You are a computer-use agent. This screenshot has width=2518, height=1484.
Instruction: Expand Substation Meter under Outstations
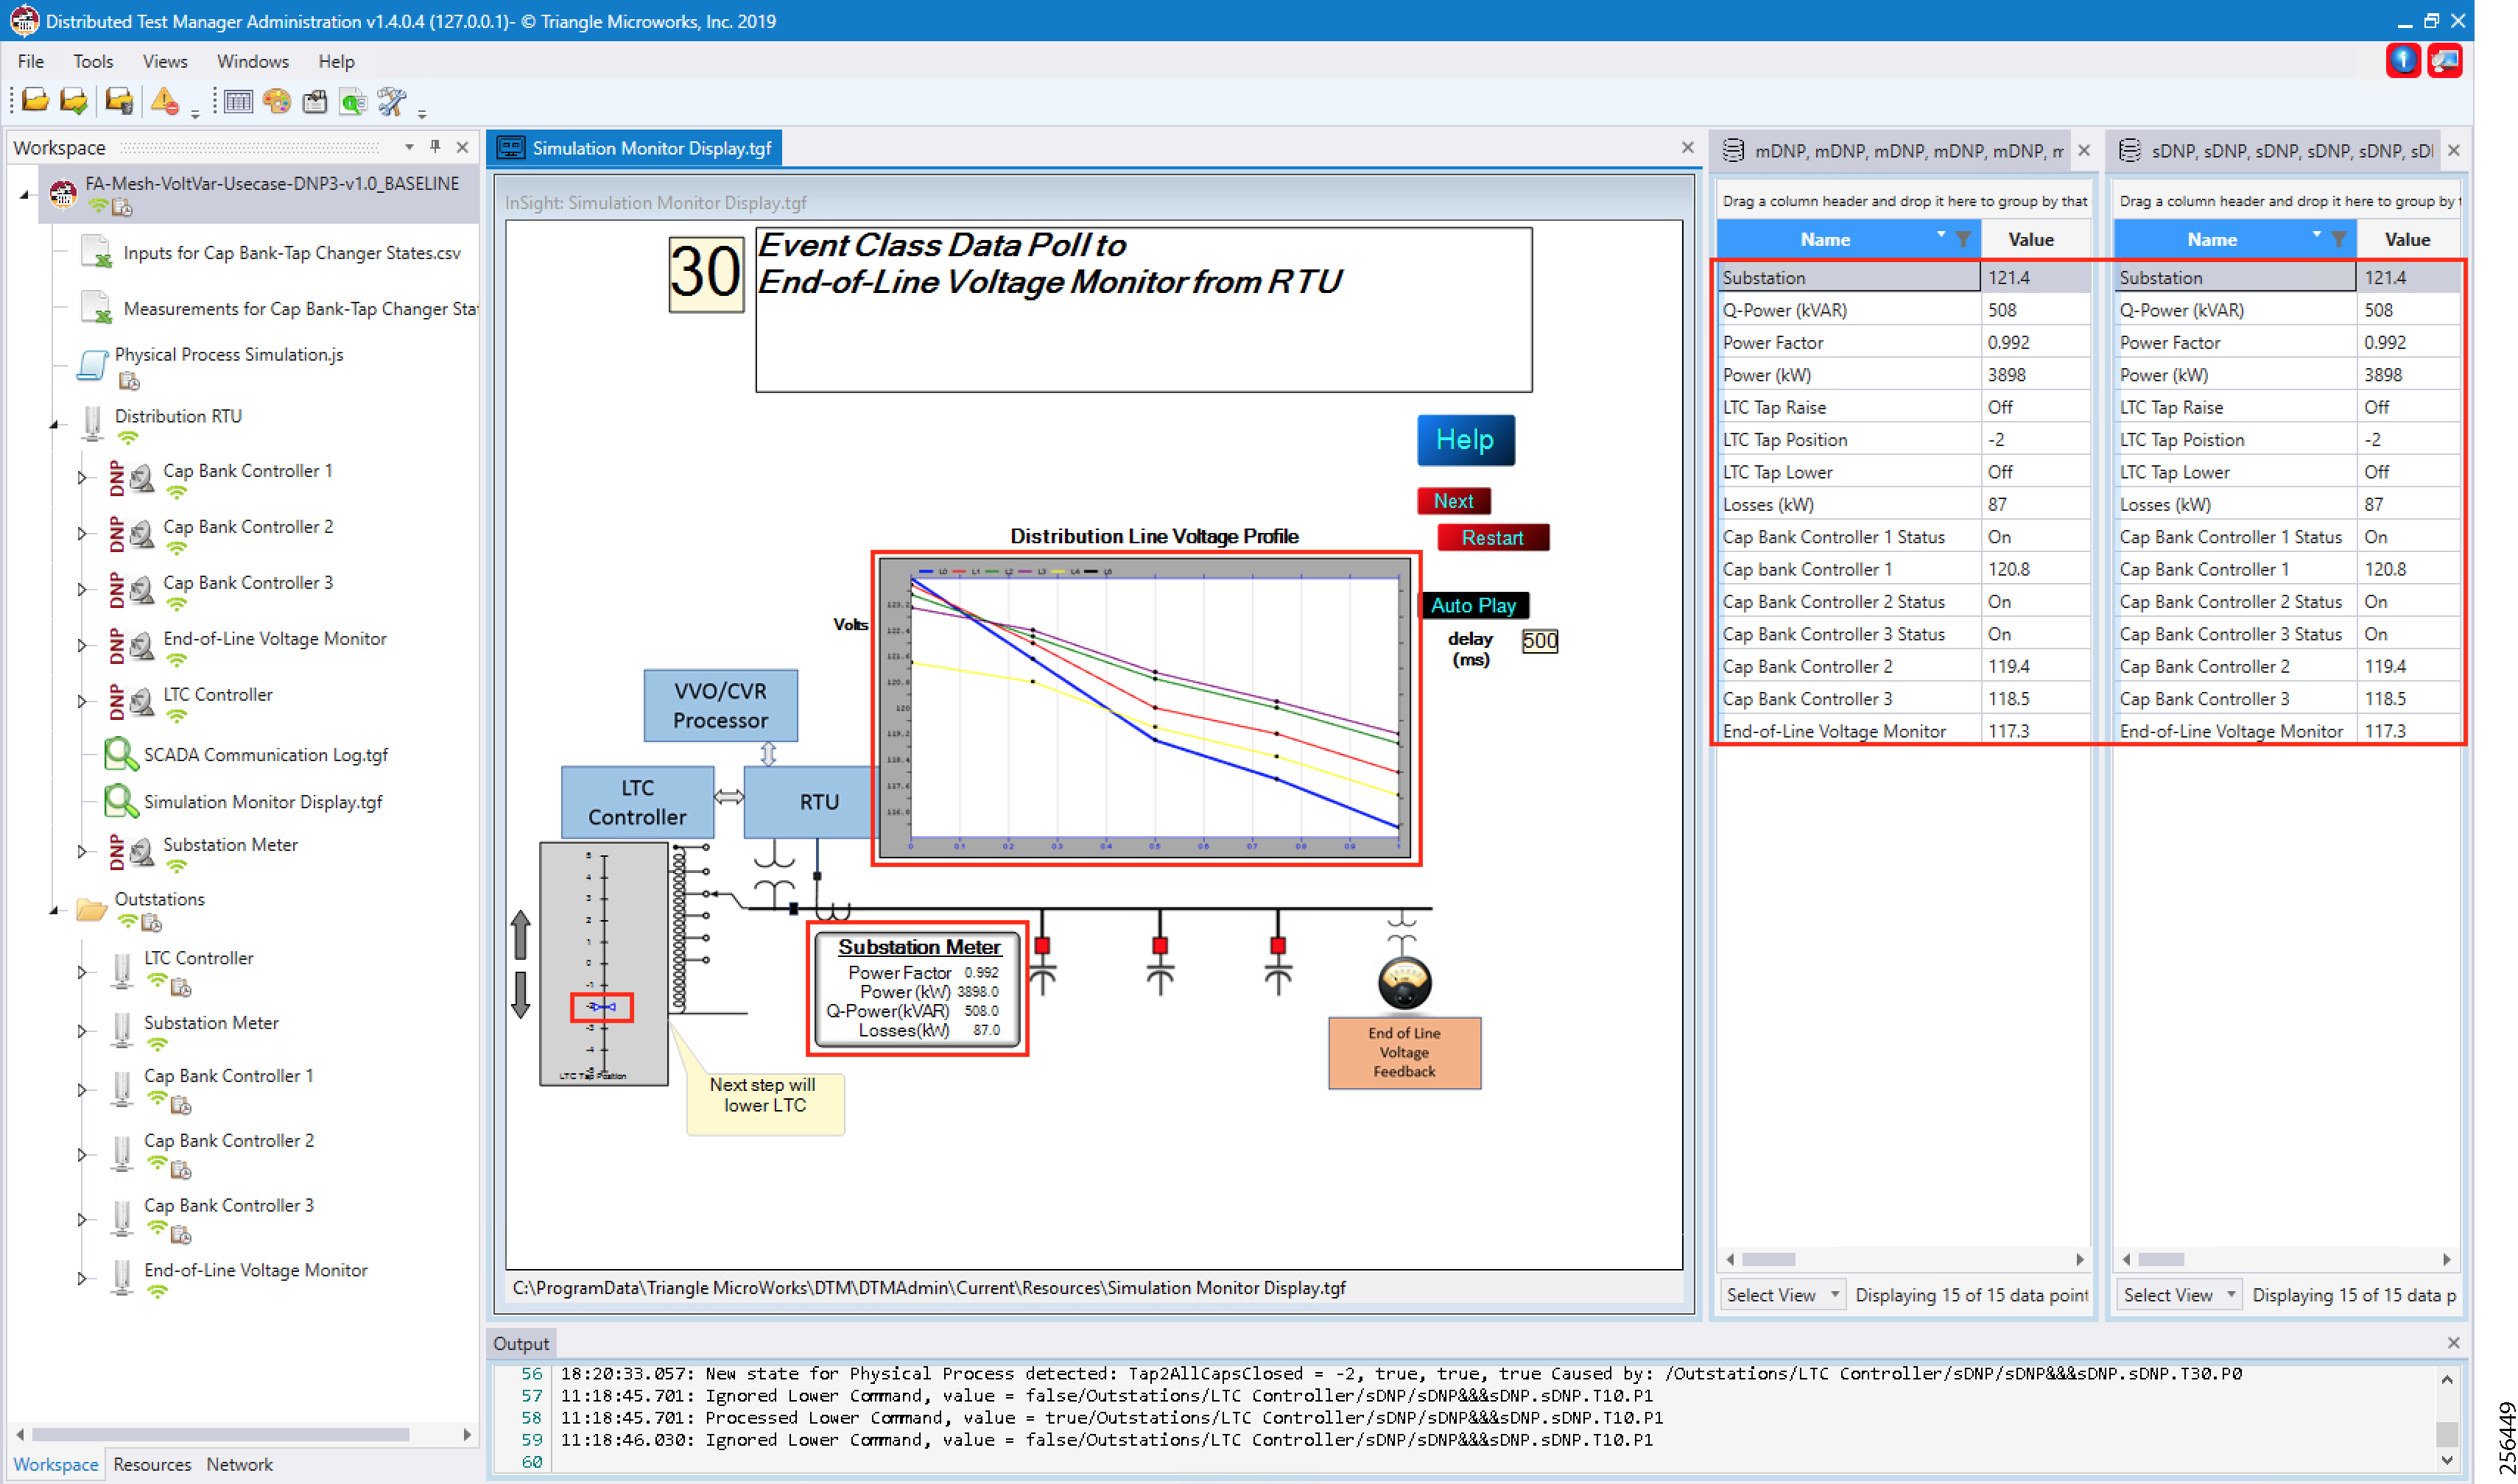point(81,1031)
